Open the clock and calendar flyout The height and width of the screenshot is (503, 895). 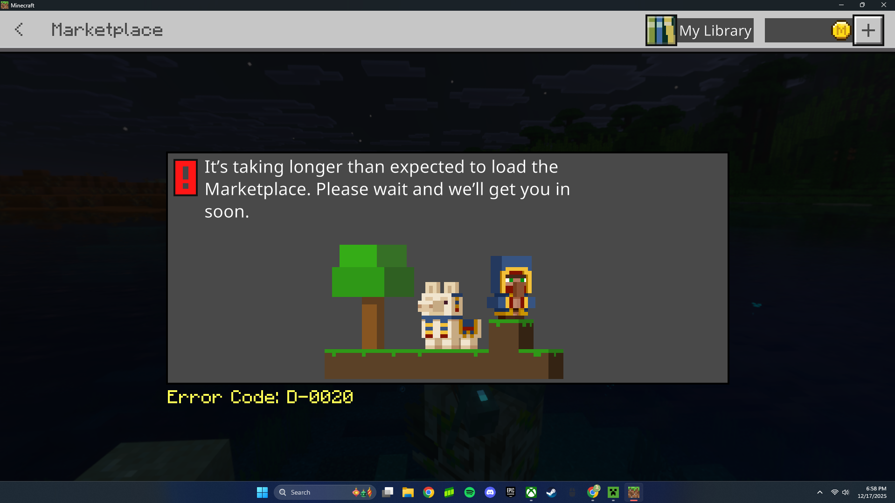click(x=872, y=492)
